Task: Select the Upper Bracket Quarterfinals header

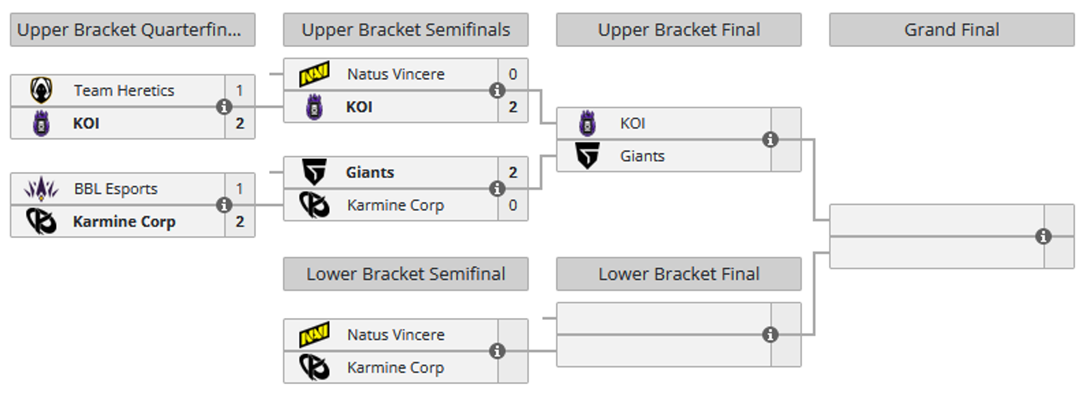Action: pyautogui.click(x=132, y=30)
